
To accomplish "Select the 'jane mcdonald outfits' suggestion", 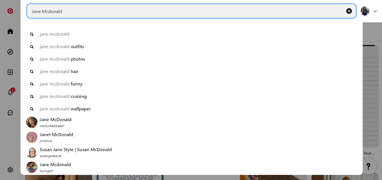I will click(x=191, y=47).
